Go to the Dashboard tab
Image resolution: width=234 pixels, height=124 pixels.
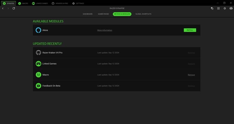click(x=87, y=14)
